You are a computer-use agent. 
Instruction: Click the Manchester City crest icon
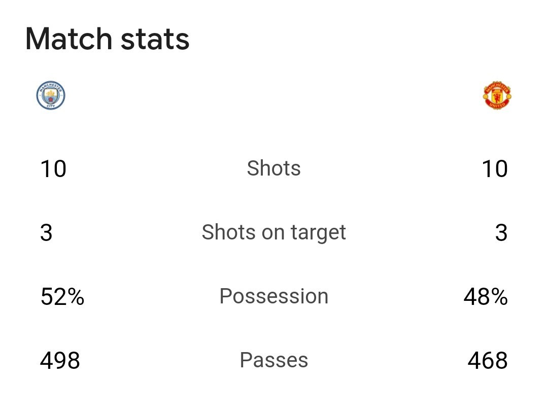click(51, 95)
